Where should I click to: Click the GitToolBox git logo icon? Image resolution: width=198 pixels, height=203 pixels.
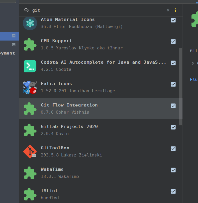[x=30, y=152]
